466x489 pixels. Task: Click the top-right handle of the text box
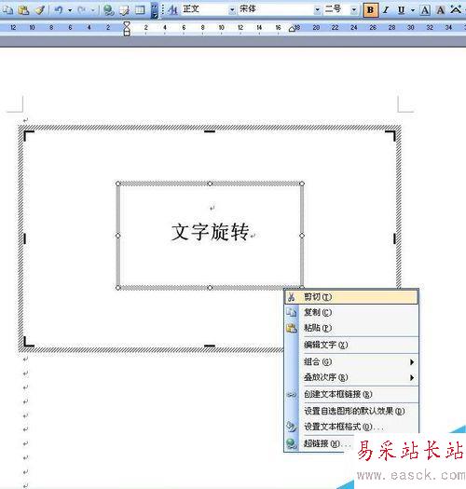(x=302, y=183)
